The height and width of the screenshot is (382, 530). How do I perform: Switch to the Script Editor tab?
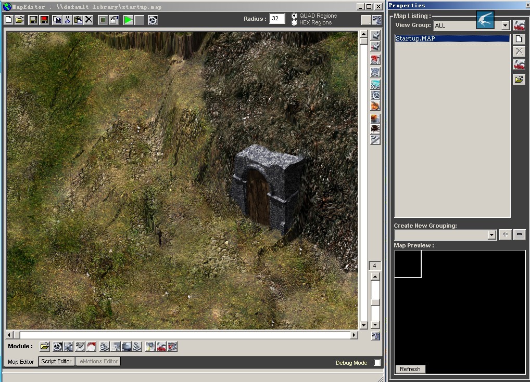[x=56, y=361]
